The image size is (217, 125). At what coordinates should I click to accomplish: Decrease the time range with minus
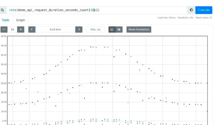[x=4, y=30]
